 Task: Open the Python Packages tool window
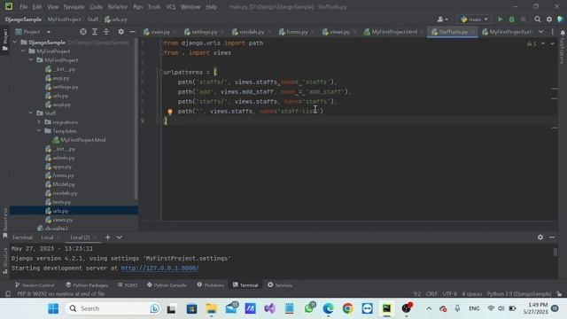tap(87, 285)
